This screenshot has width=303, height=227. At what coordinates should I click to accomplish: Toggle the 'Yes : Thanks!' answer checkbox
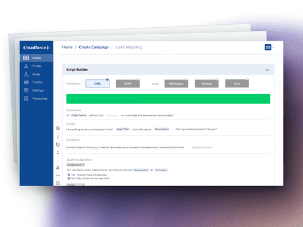69,175
